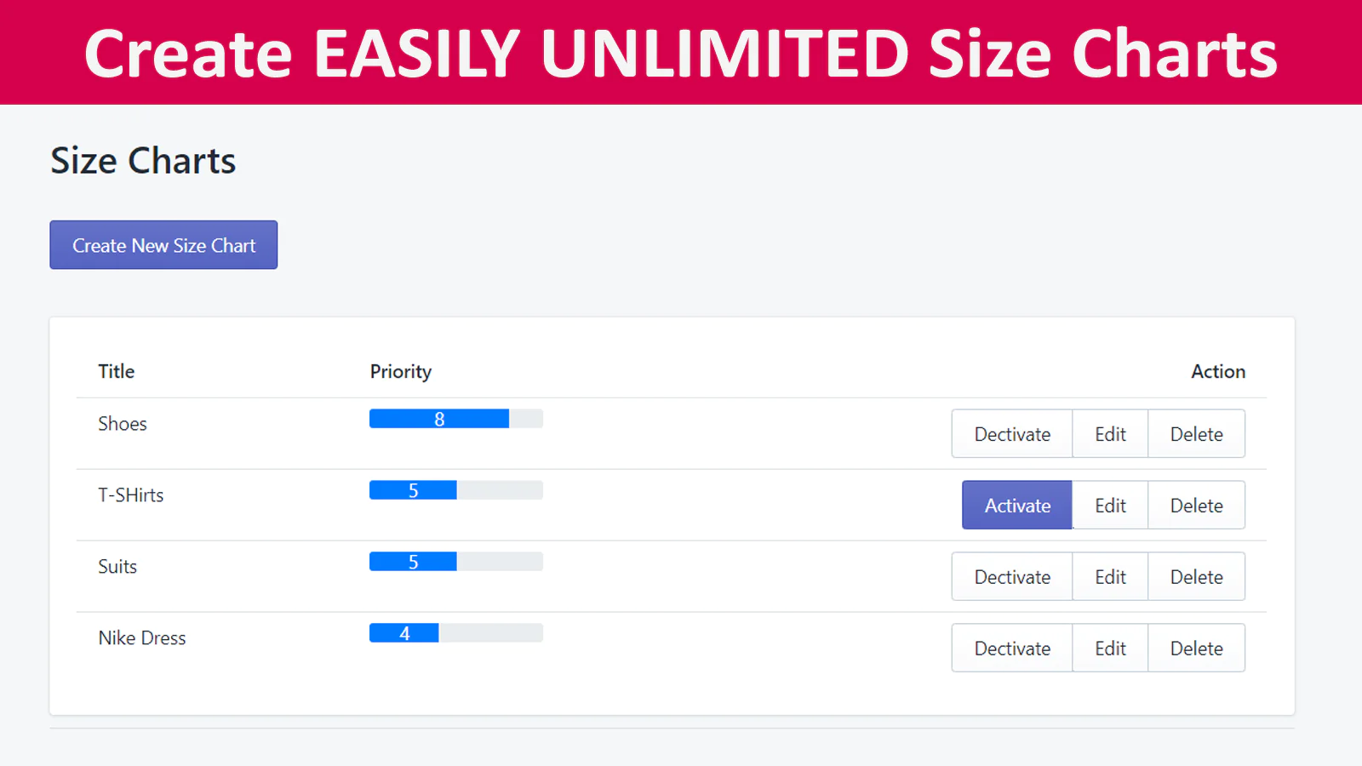This screenshot has width=1362, height=766.
Task: Open Edit for the Suits chart
Action: pos(1110,577)
